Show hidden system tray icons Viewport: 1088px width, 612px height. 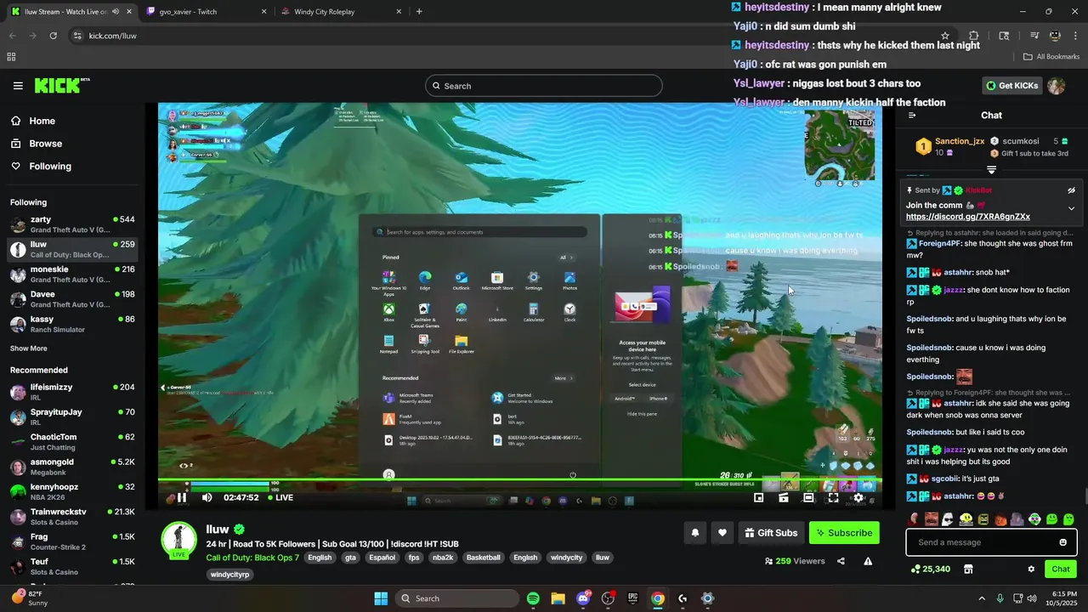pos(982,598)
